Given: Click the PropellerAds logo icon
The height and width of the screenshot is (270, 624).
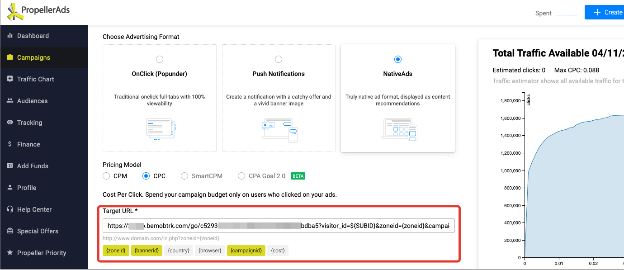Looking at the screenshot, I should click(15, 12).
